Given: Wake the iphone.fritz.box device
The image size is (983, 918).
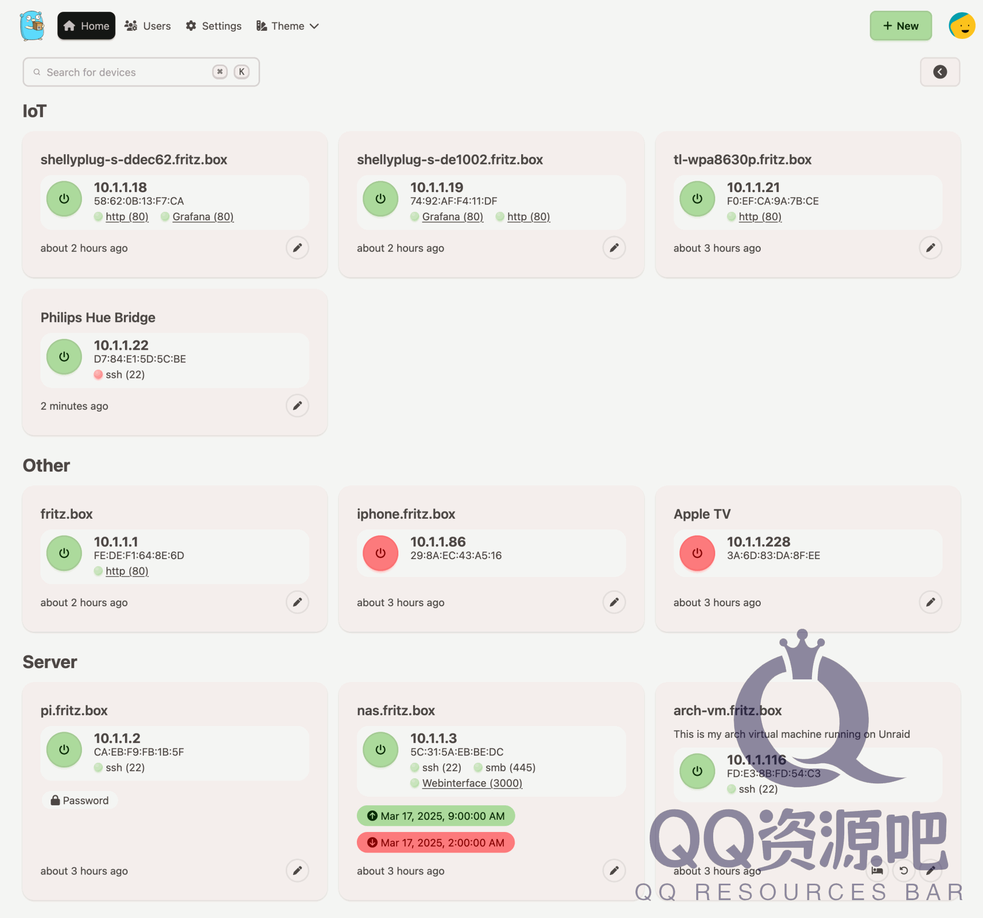Looking at the screenshot, I should (x=380, y=553).
